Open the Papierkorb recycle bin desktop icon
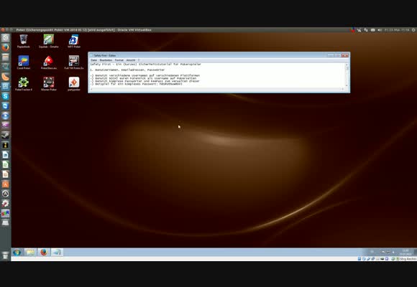The image size is (417, 287). coord(24,41)
